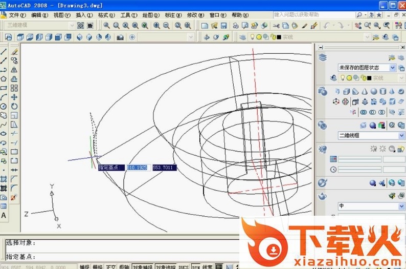Click the Zoom Out minus magnifier

(x=166, y=26)
